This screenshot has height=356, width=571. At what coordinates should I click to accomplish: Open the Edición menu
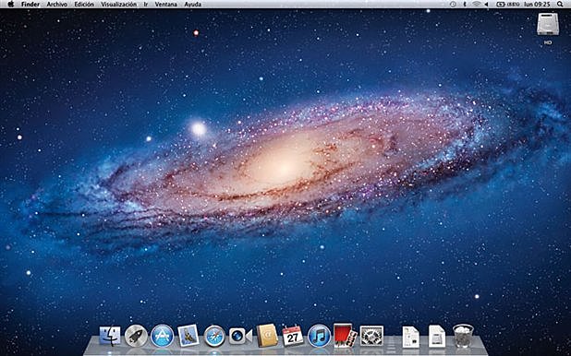pyautogui.click(x=84, y=5)
